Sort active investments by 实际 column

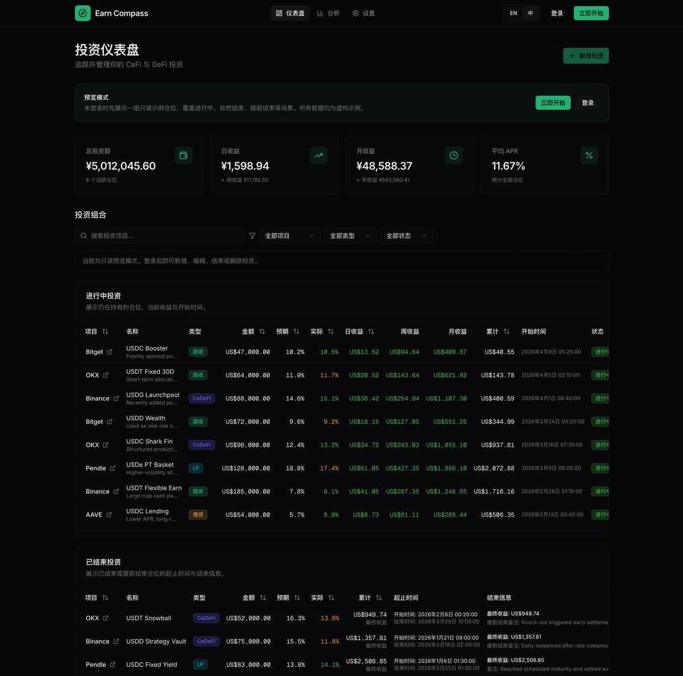coord(322,331)
